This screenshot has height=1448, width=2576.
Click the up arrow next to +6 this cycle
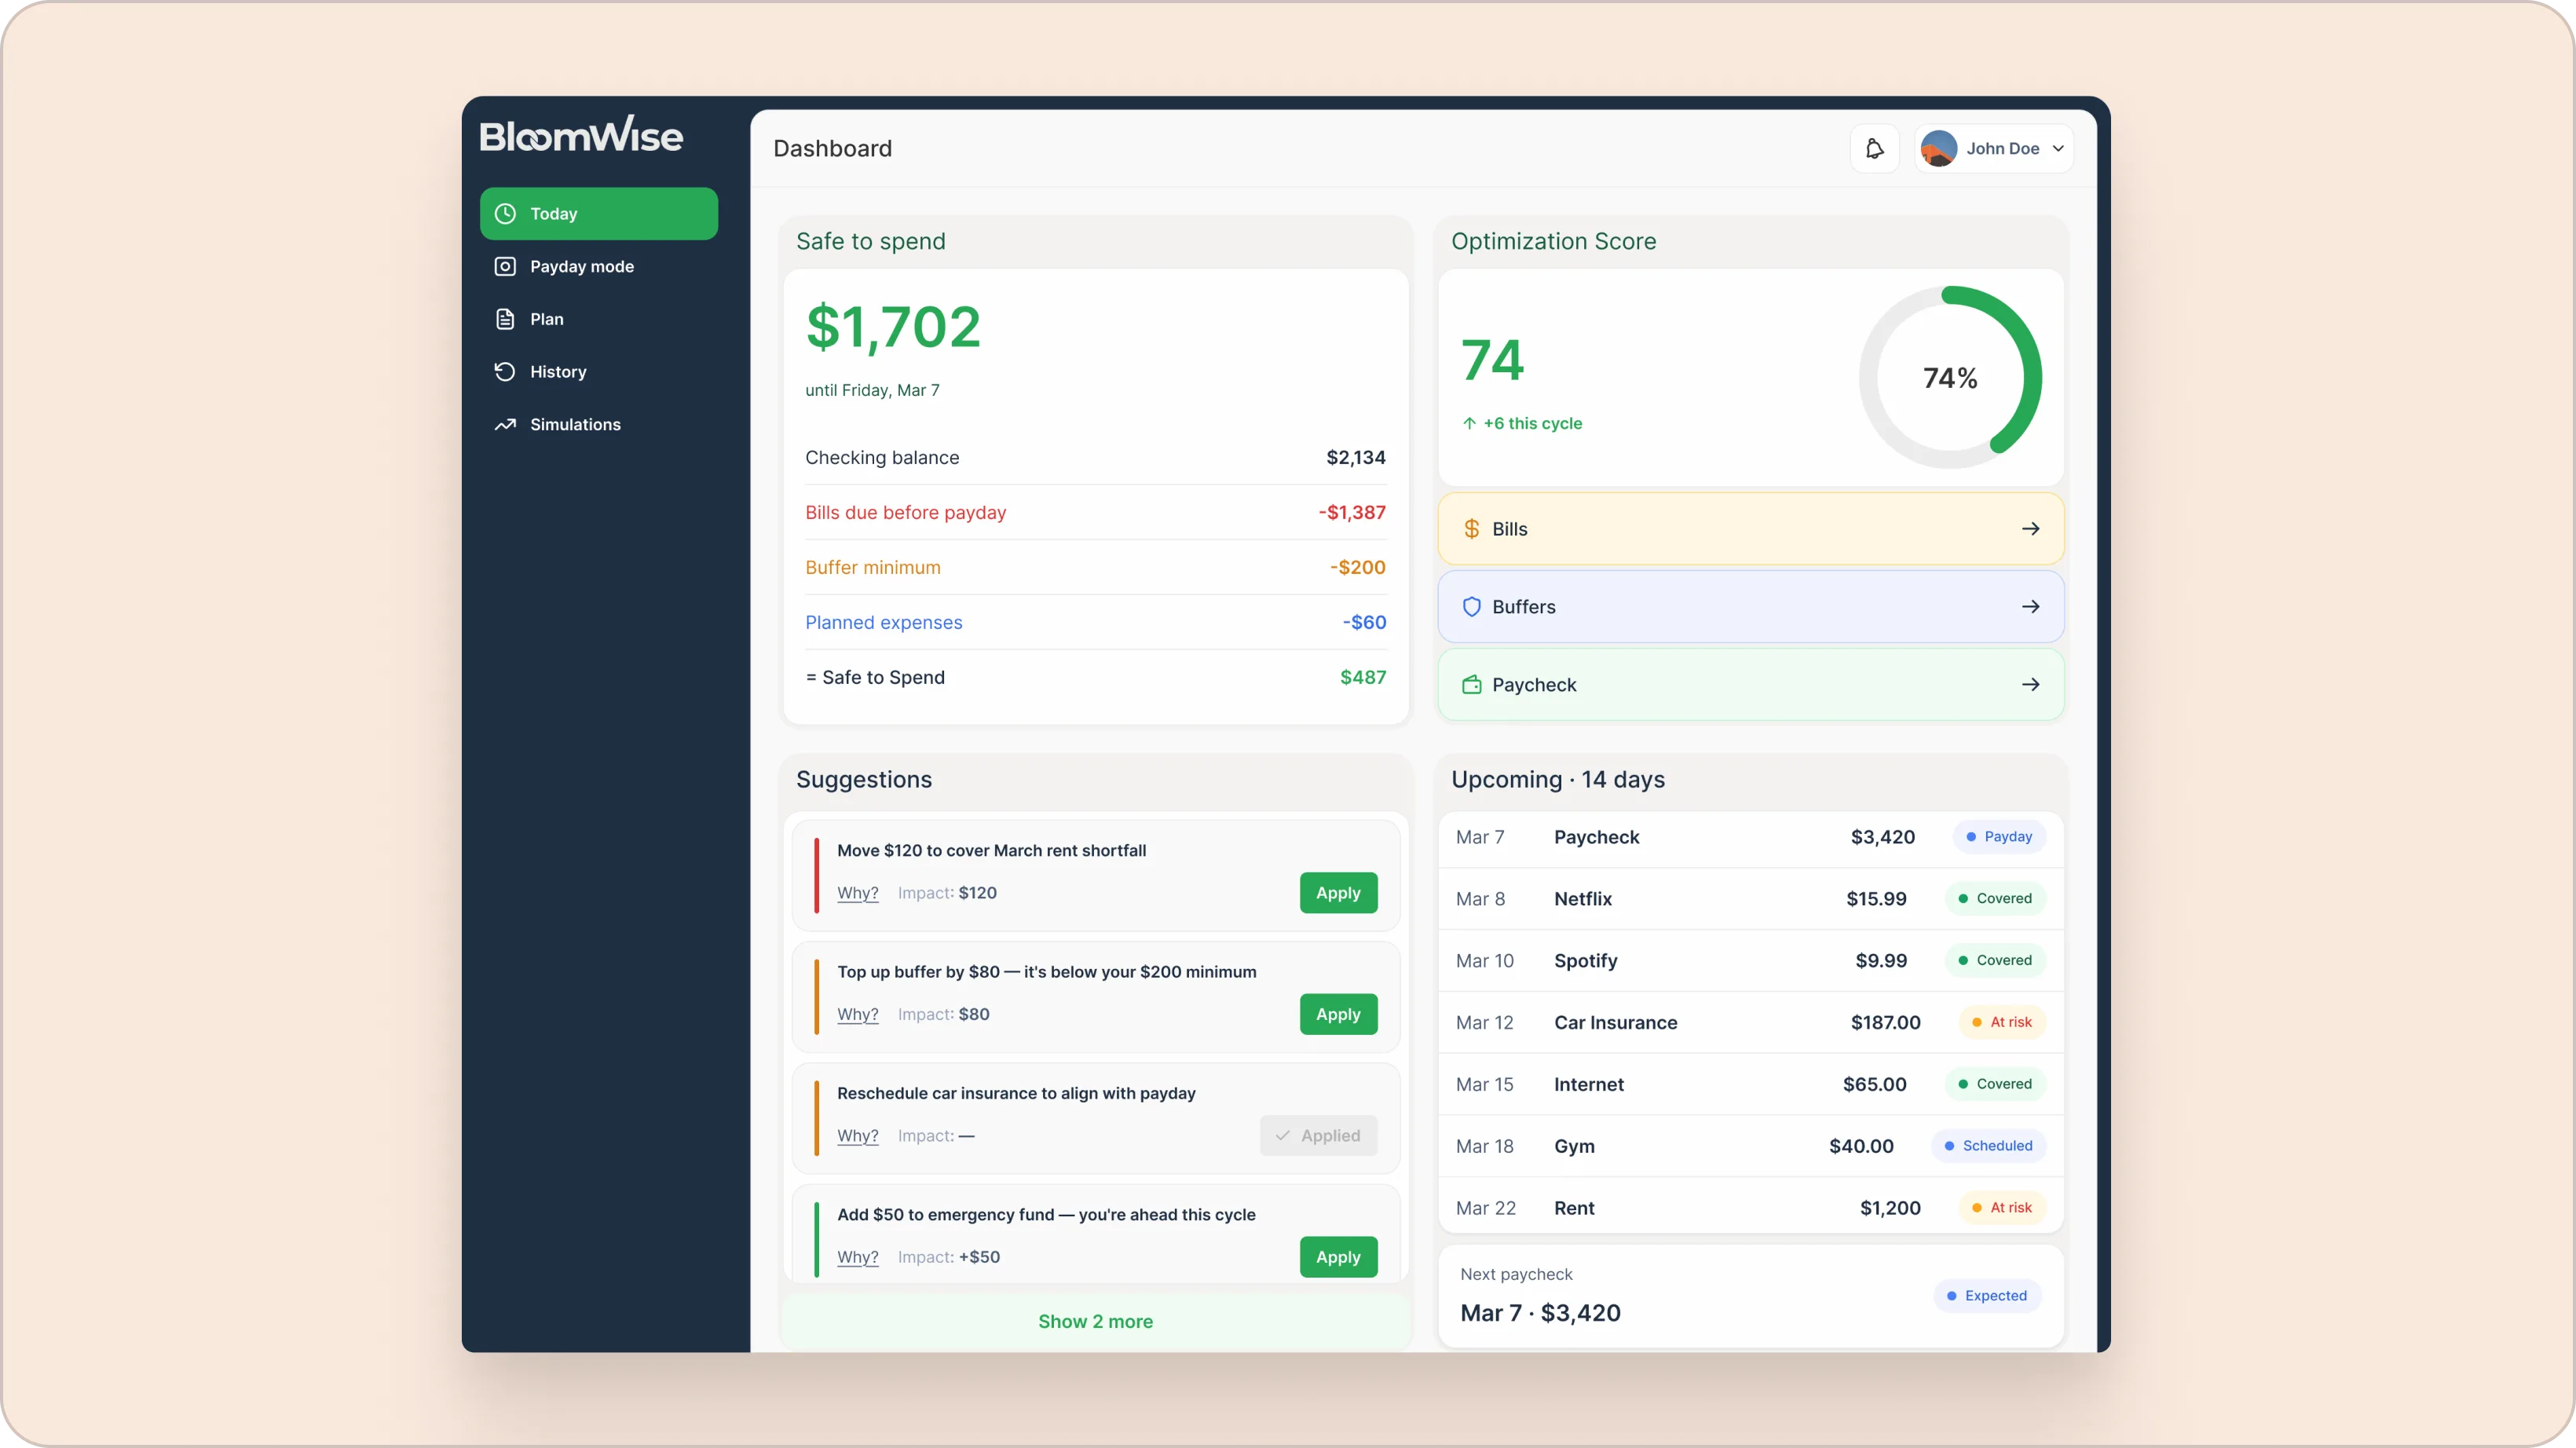(x=1469, y=423)
